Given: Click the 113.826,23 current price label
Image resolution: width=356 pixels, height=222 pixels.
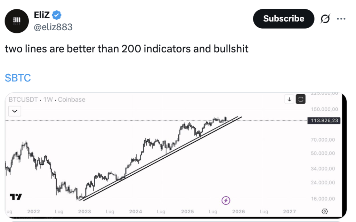Looking at the screenshot, I should [x=324, y=121].
